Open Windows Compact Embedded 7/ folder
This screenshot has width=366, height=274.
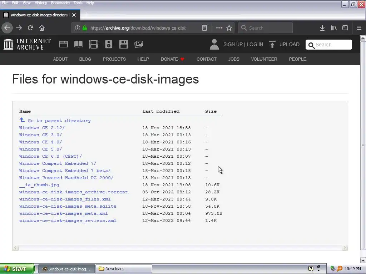(58, 163)
